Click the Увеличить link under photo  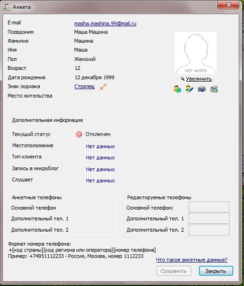[199, 79]
